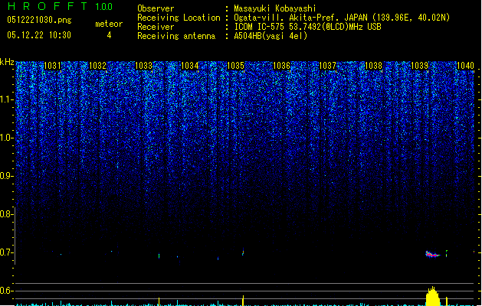482x306 pixels.
Task: Click the HROFFT title text
Action: [x=48, y=6]
